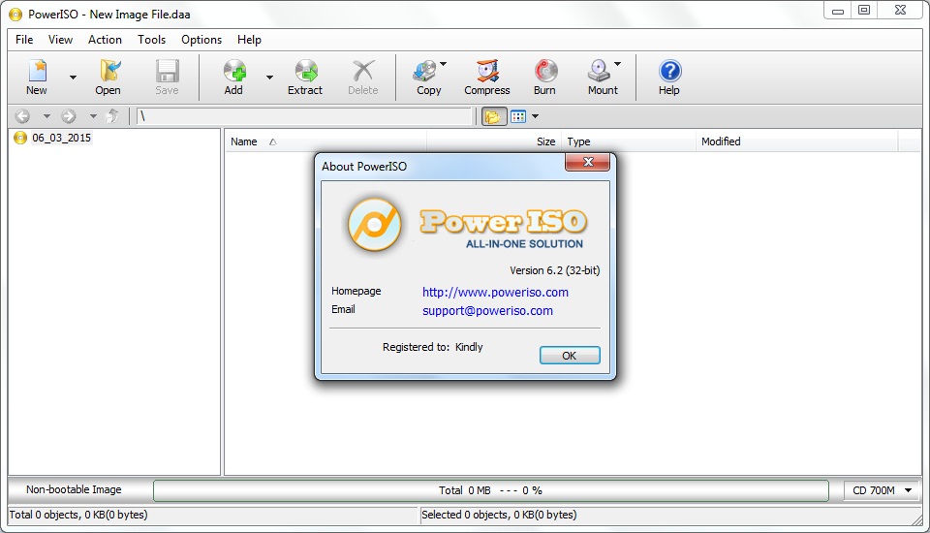This screenshot has width=930, height=533.
Task: Expand the Add button dropdown arrow
Action: tap(269, 78)
